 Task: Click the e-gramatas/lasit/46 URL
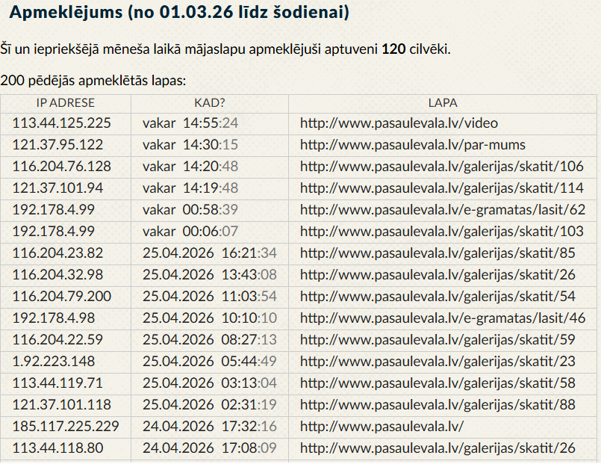tap(443, 318)
